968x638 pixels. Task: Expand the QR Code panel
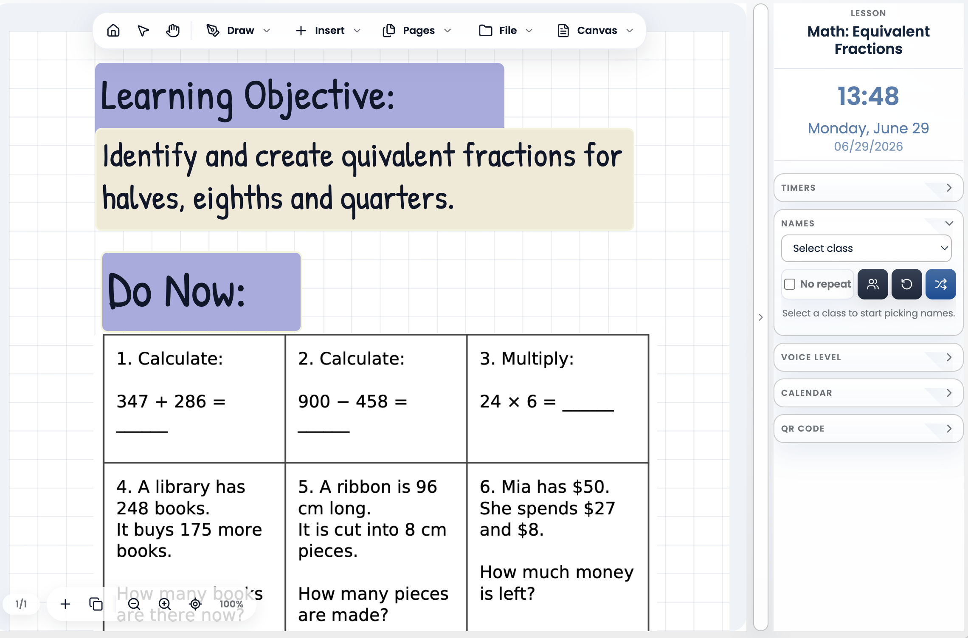tap(868, 429)
